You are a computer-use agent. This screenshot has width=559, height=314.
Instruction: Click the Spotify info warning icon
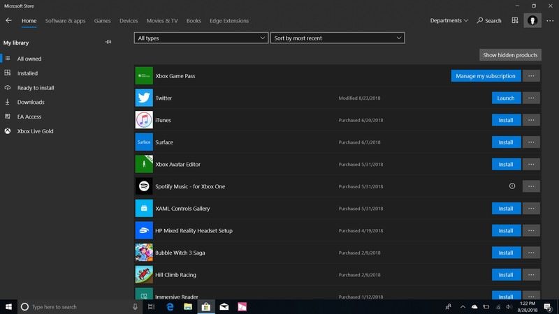(512, 186)
